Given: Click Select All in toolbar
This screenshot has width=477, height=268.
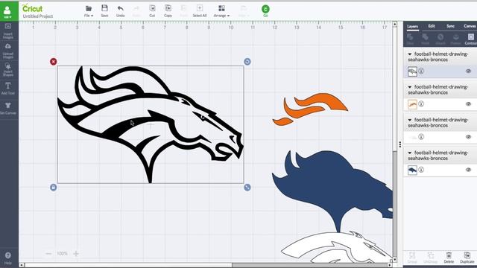Looking at the screenshot, I should [x=200, y=11].
